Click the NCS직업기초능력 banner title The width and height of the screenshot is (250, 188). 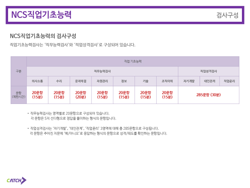pyautogui.click(x=41, y=15)
